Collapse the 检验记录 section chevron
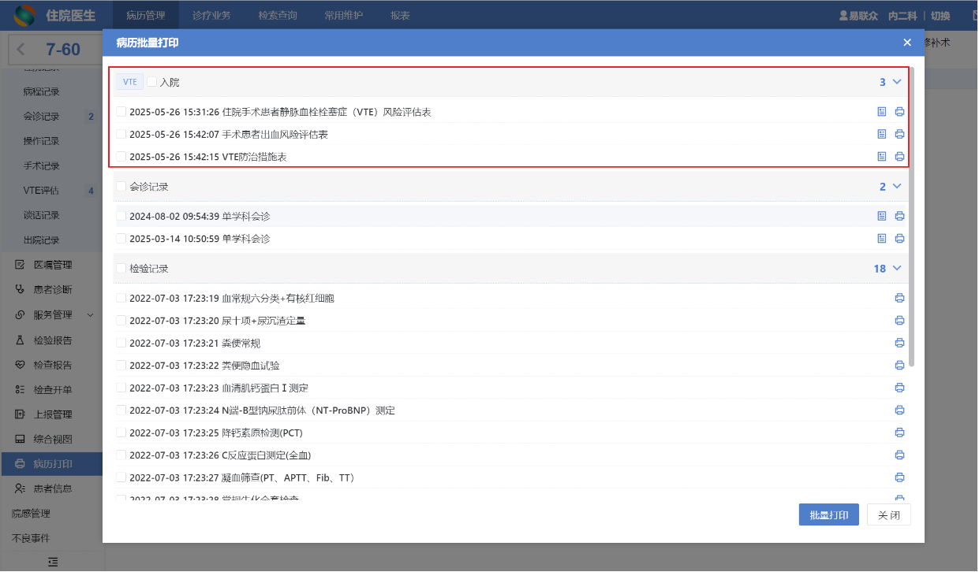Screen dimensions: 979x572 [897, 269]
